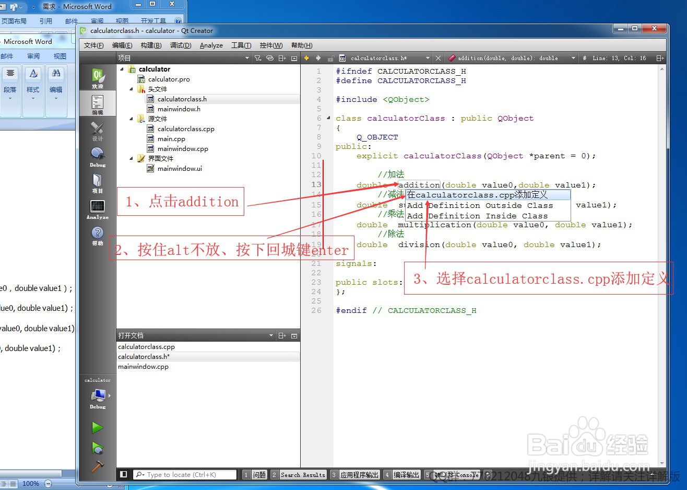Click the file lock icon in editor toolbar
Screen dimensions: 687x490
click(x=330, y=58)
